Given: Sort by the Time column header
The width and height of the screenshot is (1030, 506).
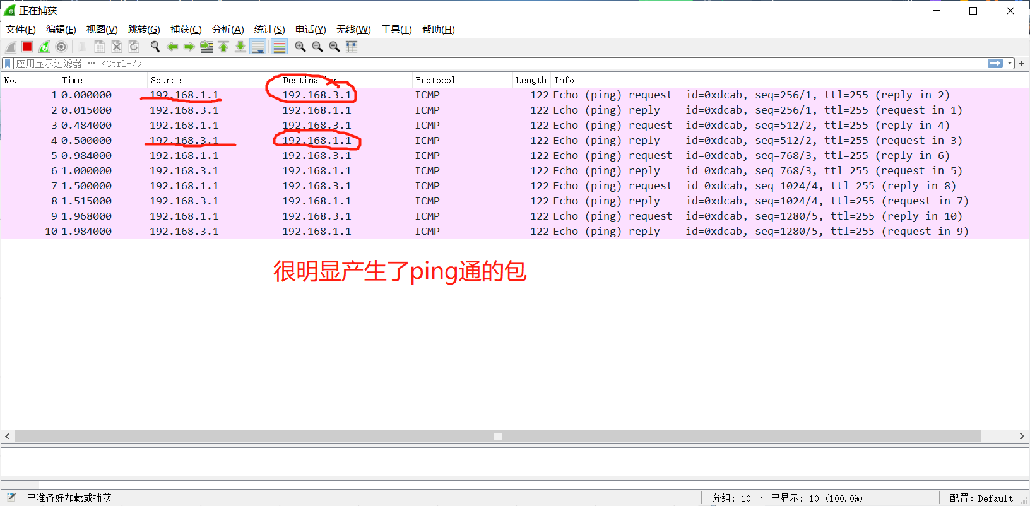Looking at the screenshot, I should coord(103,80).
